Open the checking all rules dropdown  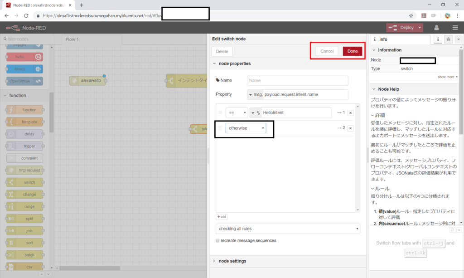(288, 229)
